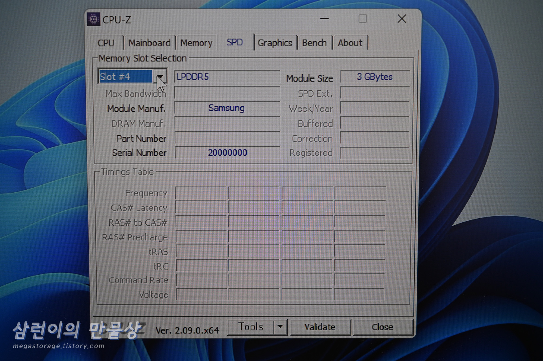Open the Mainboard tab
Viewport: 543px width, 361px height.
point(149,43)
